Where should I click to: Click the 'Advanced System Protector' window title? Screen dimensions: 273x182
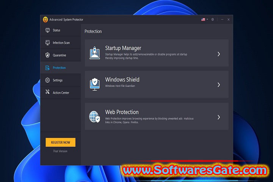(66, 19)
